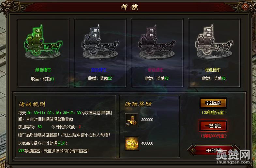Close the 押镖 escort window
Image resolution: width=256 pixels, height=168 pixels.
click(245, 7)
